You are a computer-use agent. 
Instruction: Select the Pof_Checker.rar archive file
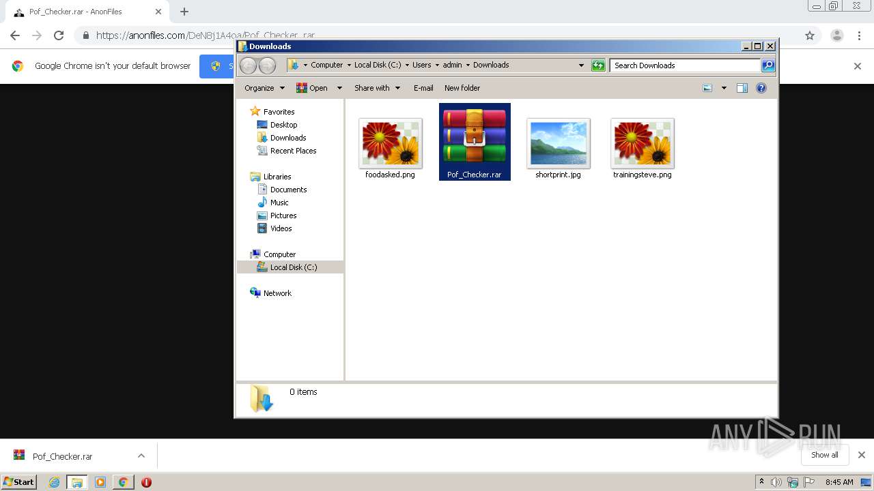475,142
